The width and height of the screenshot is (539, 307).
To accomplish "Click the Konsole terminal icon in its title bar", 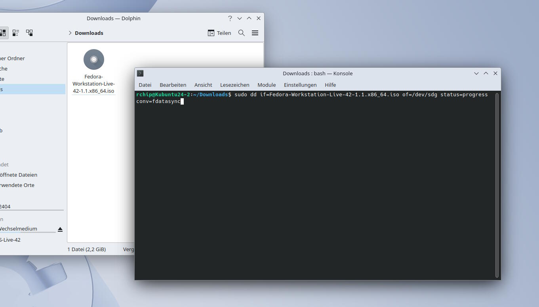I will click(x=140, y=73).
